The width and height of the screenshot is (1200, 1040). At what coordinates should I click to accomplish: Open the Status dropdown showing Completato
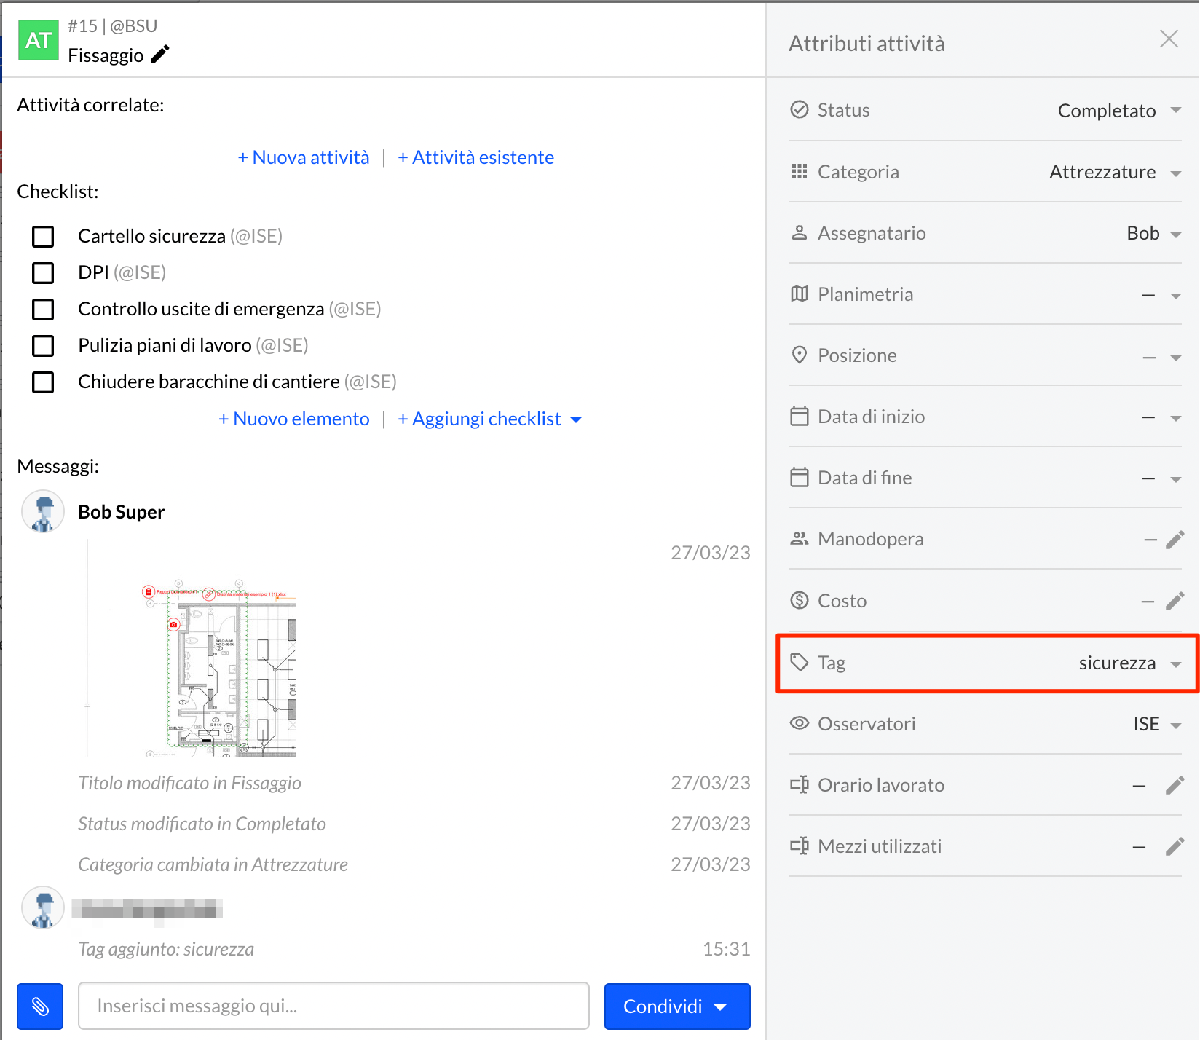[1118, 111]
